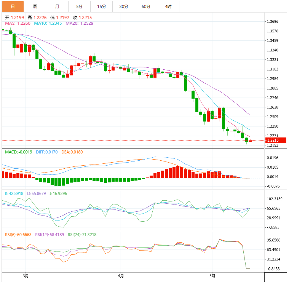Click the 1.3103 price axis label
The width and height of the screenshot is (289, 286).
pyautogui.click(x=273, y=69)
